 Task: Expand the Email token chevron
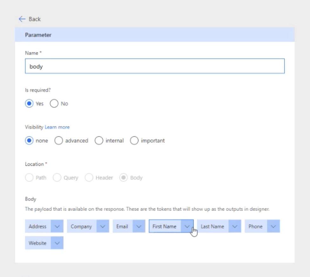[139, 226]
